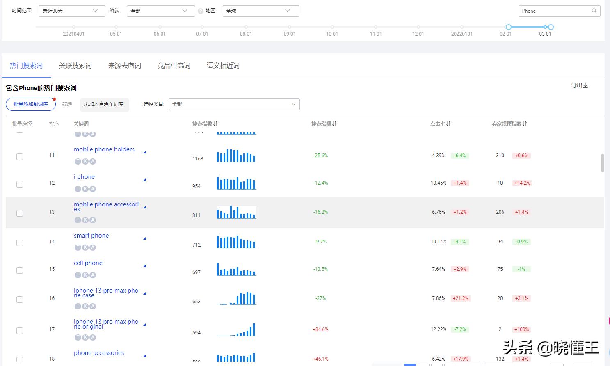
Task: Open the 时间范围 最近30天 dropdown
Action: coord(71,11)
